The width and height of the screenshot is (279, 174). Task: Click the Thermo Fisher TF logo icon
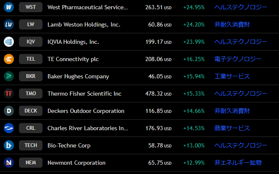(9, 94)
